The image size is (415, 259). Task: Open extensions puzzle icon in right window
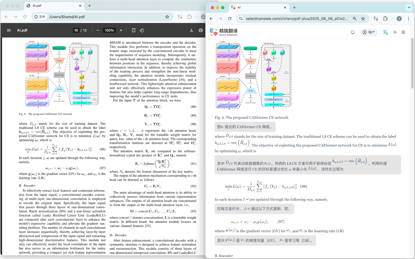point(385,19)
